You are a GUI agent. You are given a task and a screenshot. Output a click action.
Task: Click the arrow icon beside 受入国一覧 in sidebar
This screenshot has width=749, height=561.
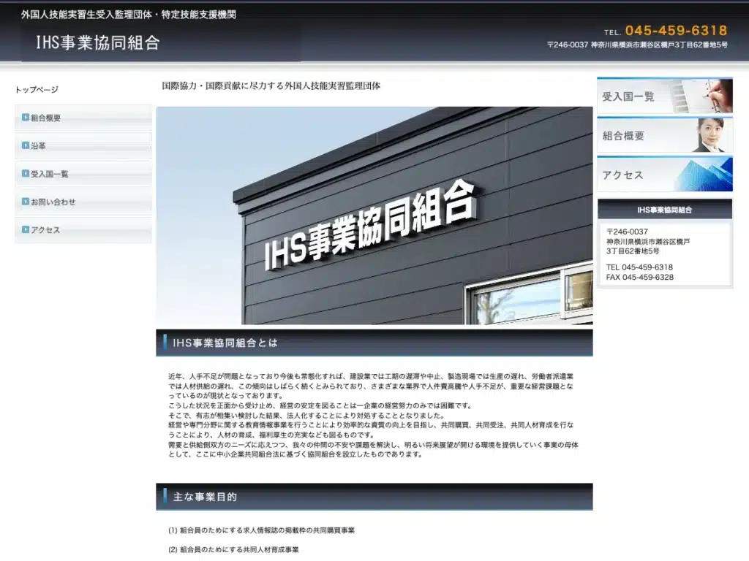26,174
